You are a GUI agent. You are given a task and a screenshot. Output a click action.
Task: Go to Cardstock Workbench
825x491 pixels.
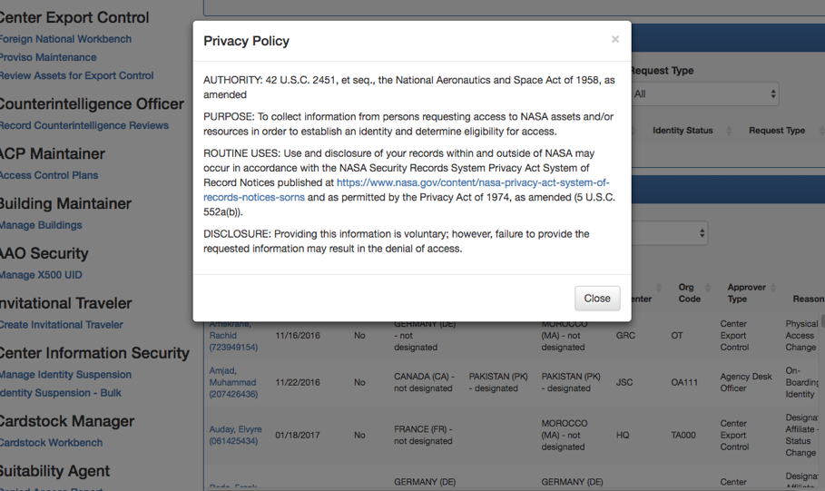click(52, 443)
